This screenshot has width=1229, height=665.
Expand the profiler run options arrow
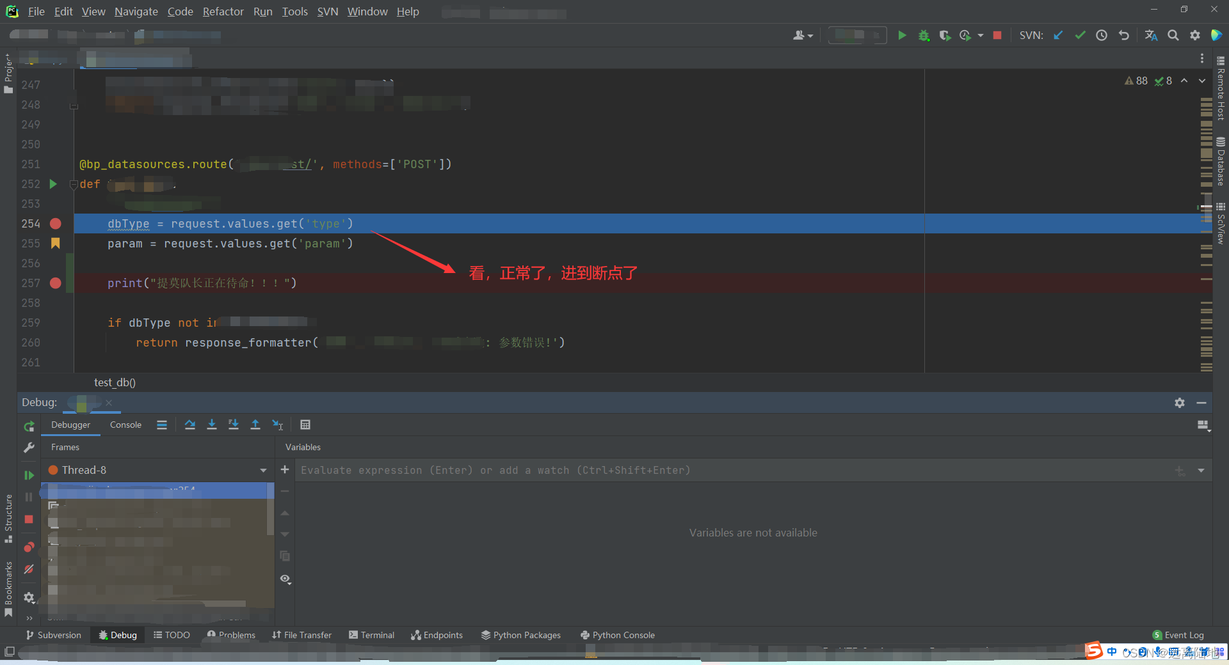click(981, 36)
